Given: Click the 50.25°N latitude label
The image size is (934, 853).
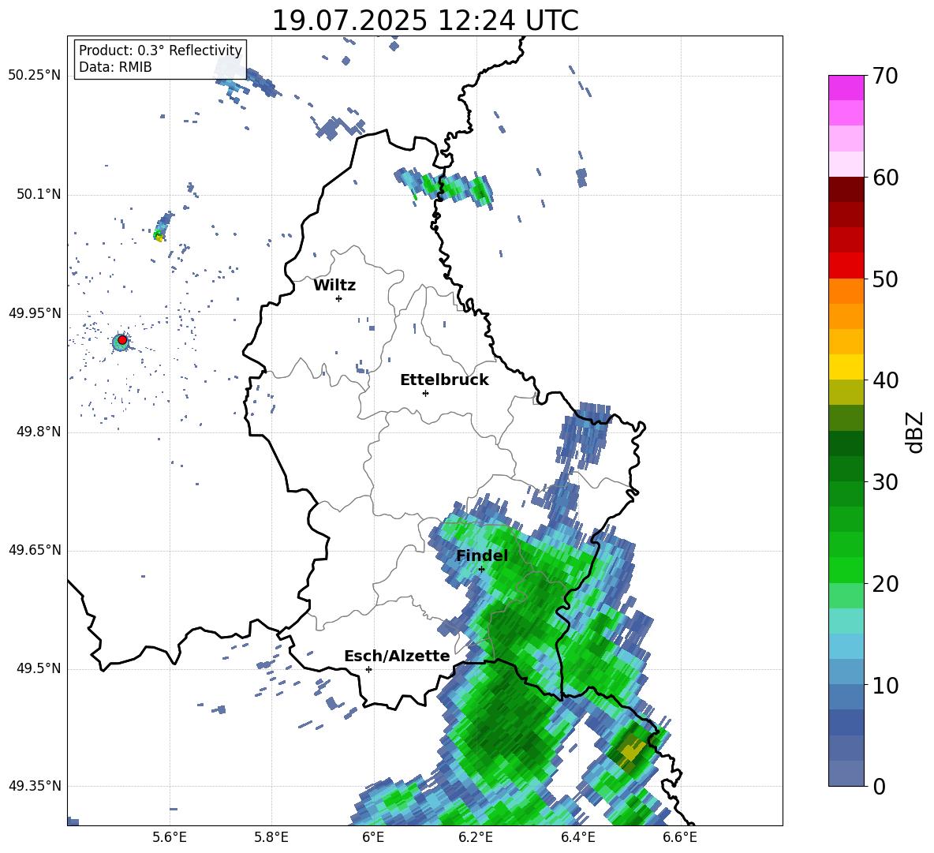Looking at the screenshot, I should (x=35, y=76).
